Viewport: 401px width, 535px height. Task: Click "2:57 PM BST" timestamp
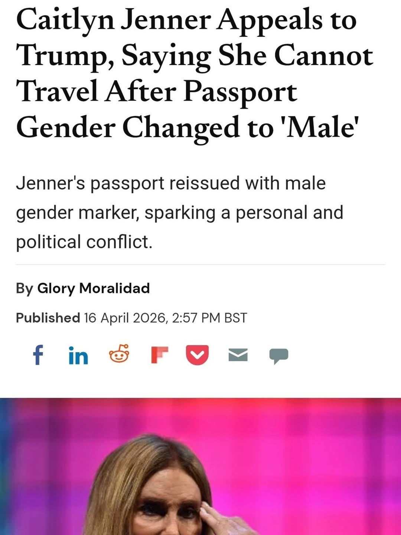(210, 318)
